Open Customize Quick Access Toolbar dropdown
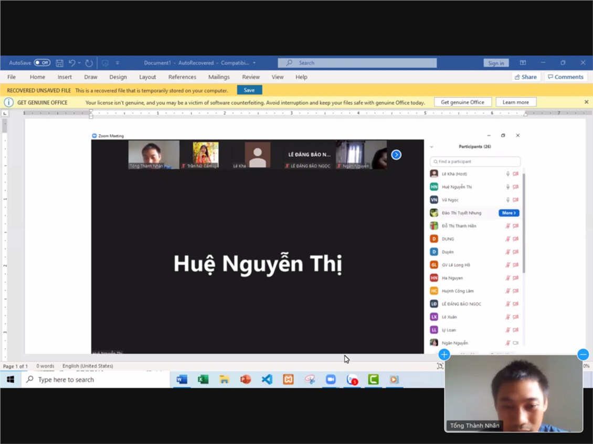 pyautogui.click(x=118, y=63)
